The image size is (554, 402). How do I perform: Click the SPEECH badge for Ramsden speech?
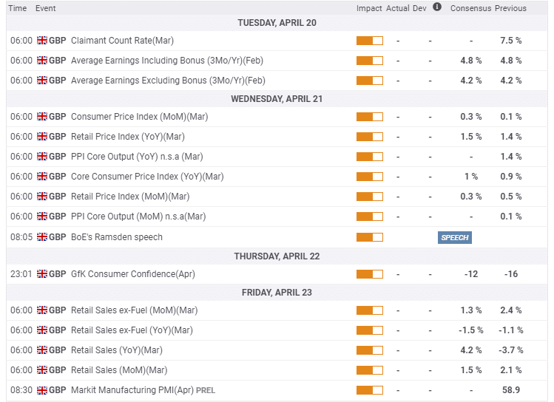(x=455, y=237)
